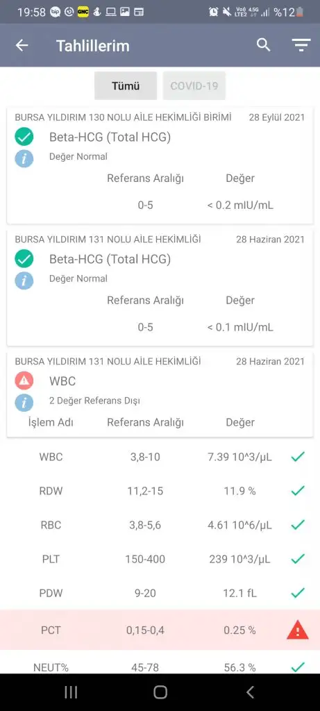Open the 28 Eylül 2021 Beta-HCG result card
320x711 pixels.
pos(160,165)
